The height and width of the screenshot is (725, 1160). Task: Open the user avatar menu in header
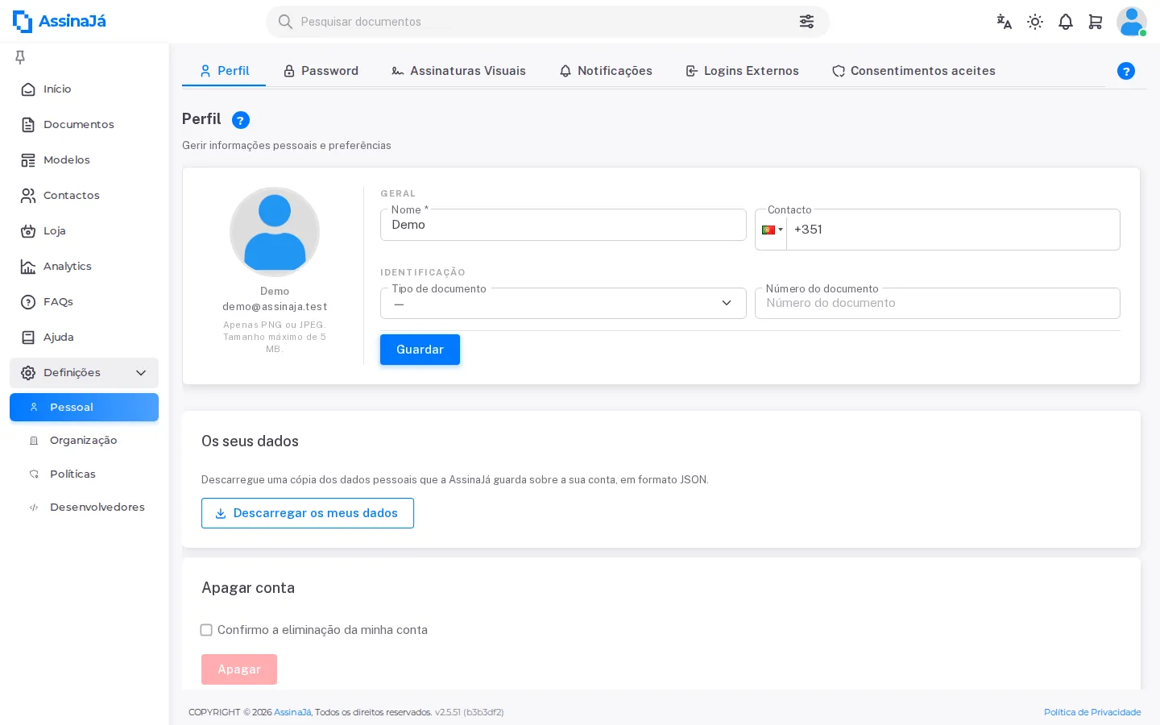pyautogui.click(x=1131, y=22)
